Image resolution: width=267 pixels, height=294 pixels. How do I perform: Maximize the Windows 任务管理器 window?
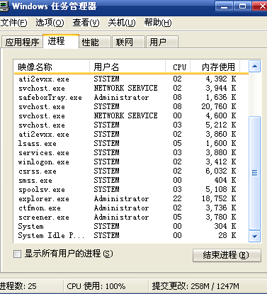[x=242, y=6]
